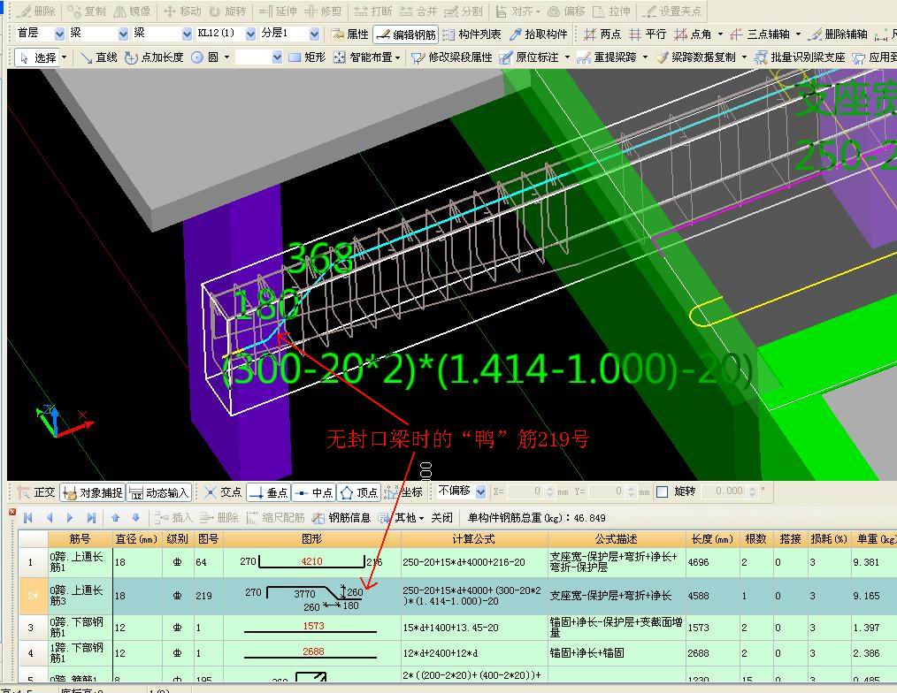This screenshot has width=897, height=693.
Task: Click the 打断 (break) tool
Action: click(x=373, y=11)
